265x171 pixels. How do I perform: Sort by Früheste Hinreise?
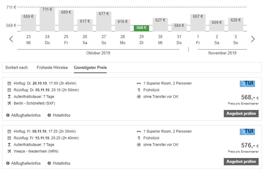[52, 68]
